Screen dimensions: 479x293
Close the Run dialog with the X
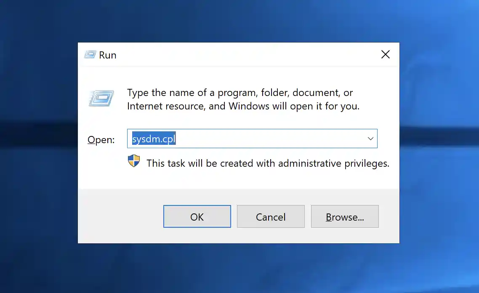tap(385, 54)
